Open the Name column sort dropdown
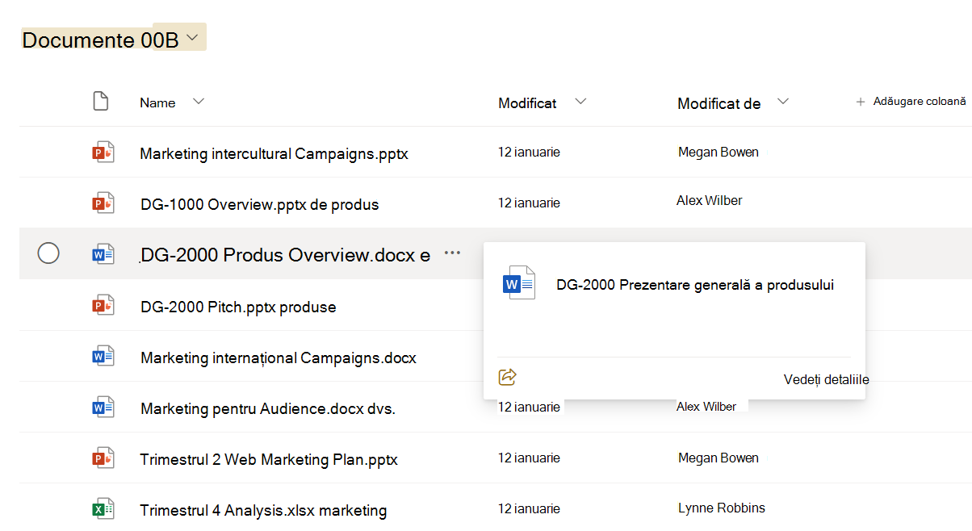 click(199, 102)
